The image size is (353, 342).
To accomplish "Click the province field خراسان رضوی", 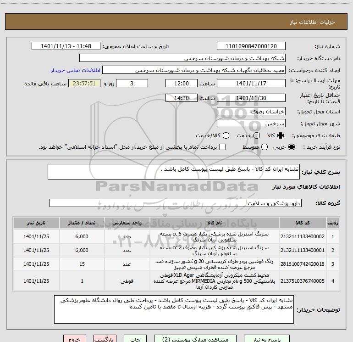I will point(251,112).
